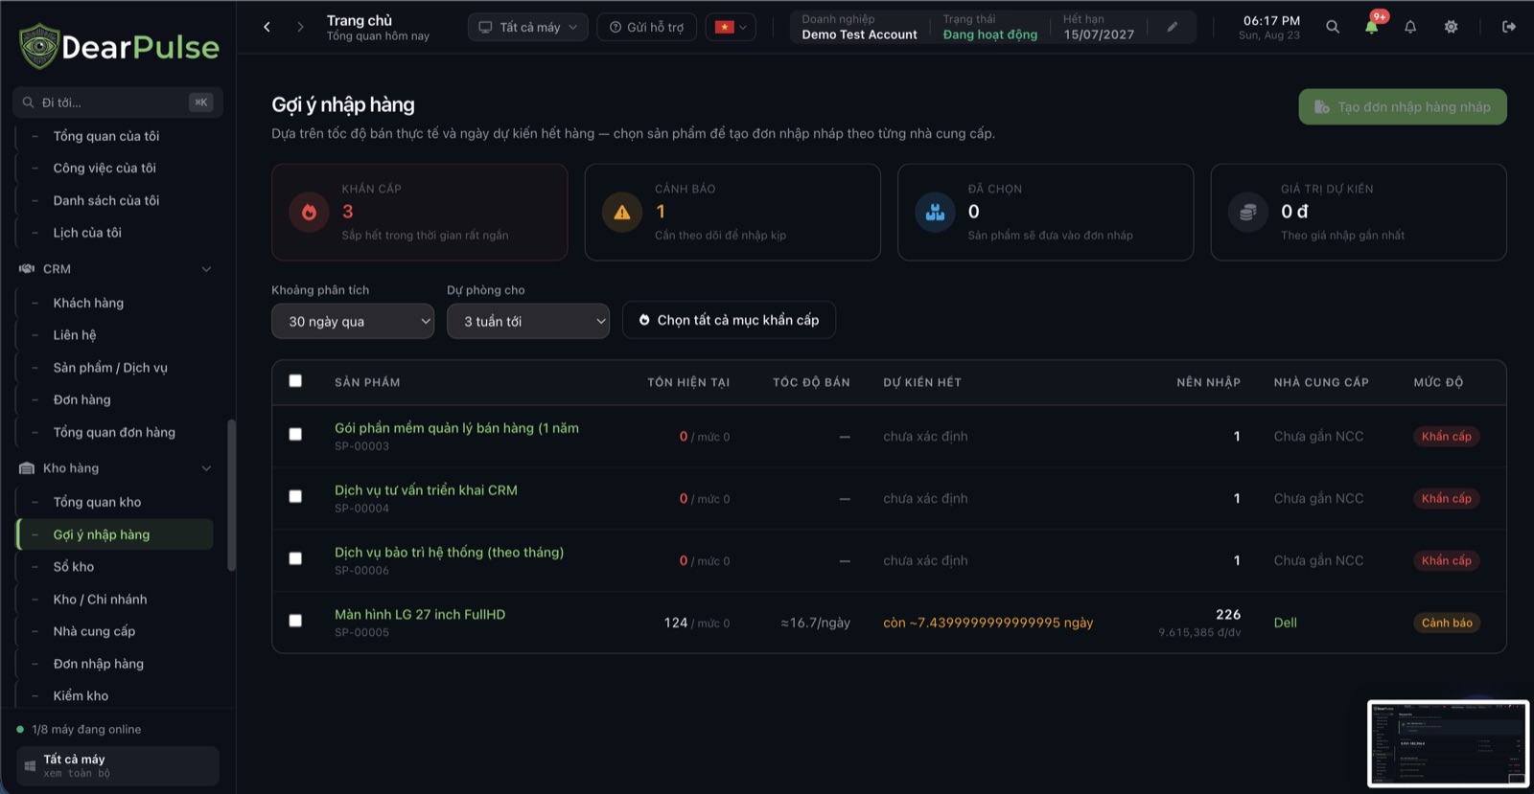Open the 30 ngày qua analysis range dropdown
Viewport: 1534px width, 794px height.
click(x=353, y=321)
